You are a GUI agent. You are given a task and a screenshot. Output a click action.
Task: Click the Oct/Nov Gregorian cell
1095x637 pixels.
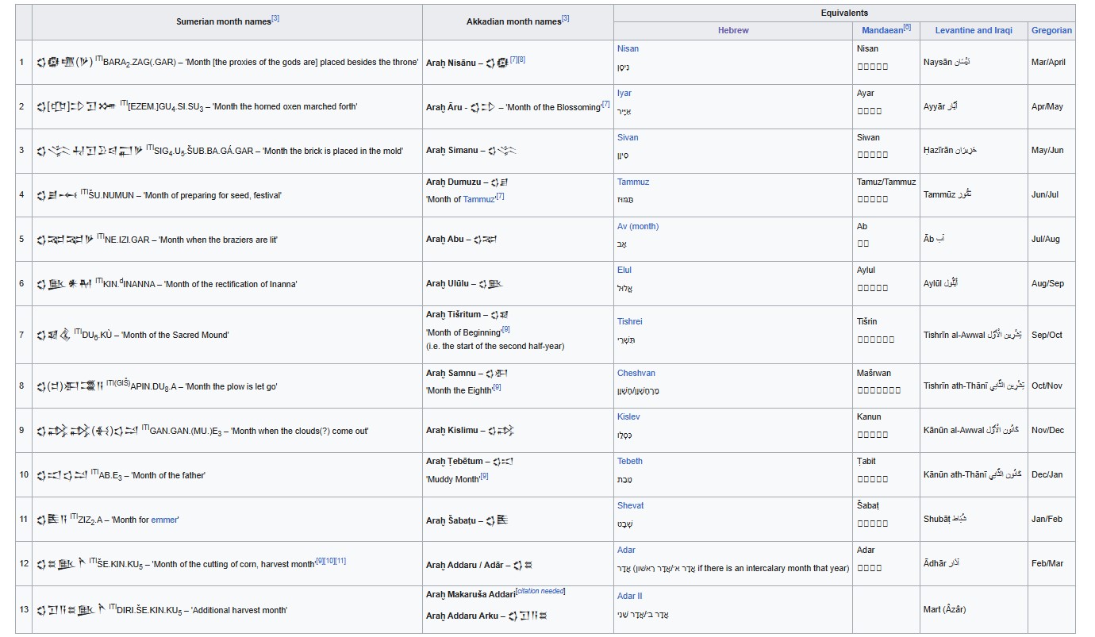(x=1051, y=386)
